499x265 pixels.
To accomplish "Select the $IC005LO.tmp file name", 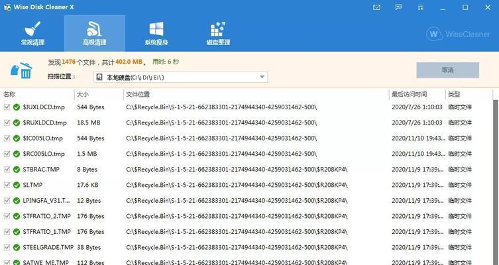I will 42,138.
